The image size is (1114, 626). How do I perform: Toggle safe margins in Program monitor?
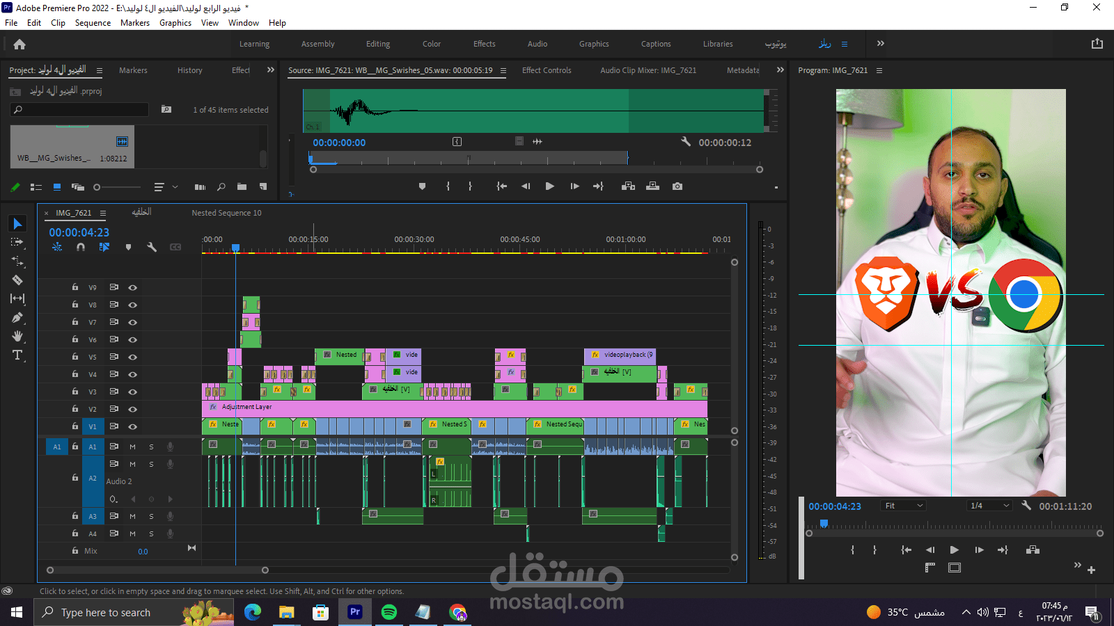tap(955, 568)
